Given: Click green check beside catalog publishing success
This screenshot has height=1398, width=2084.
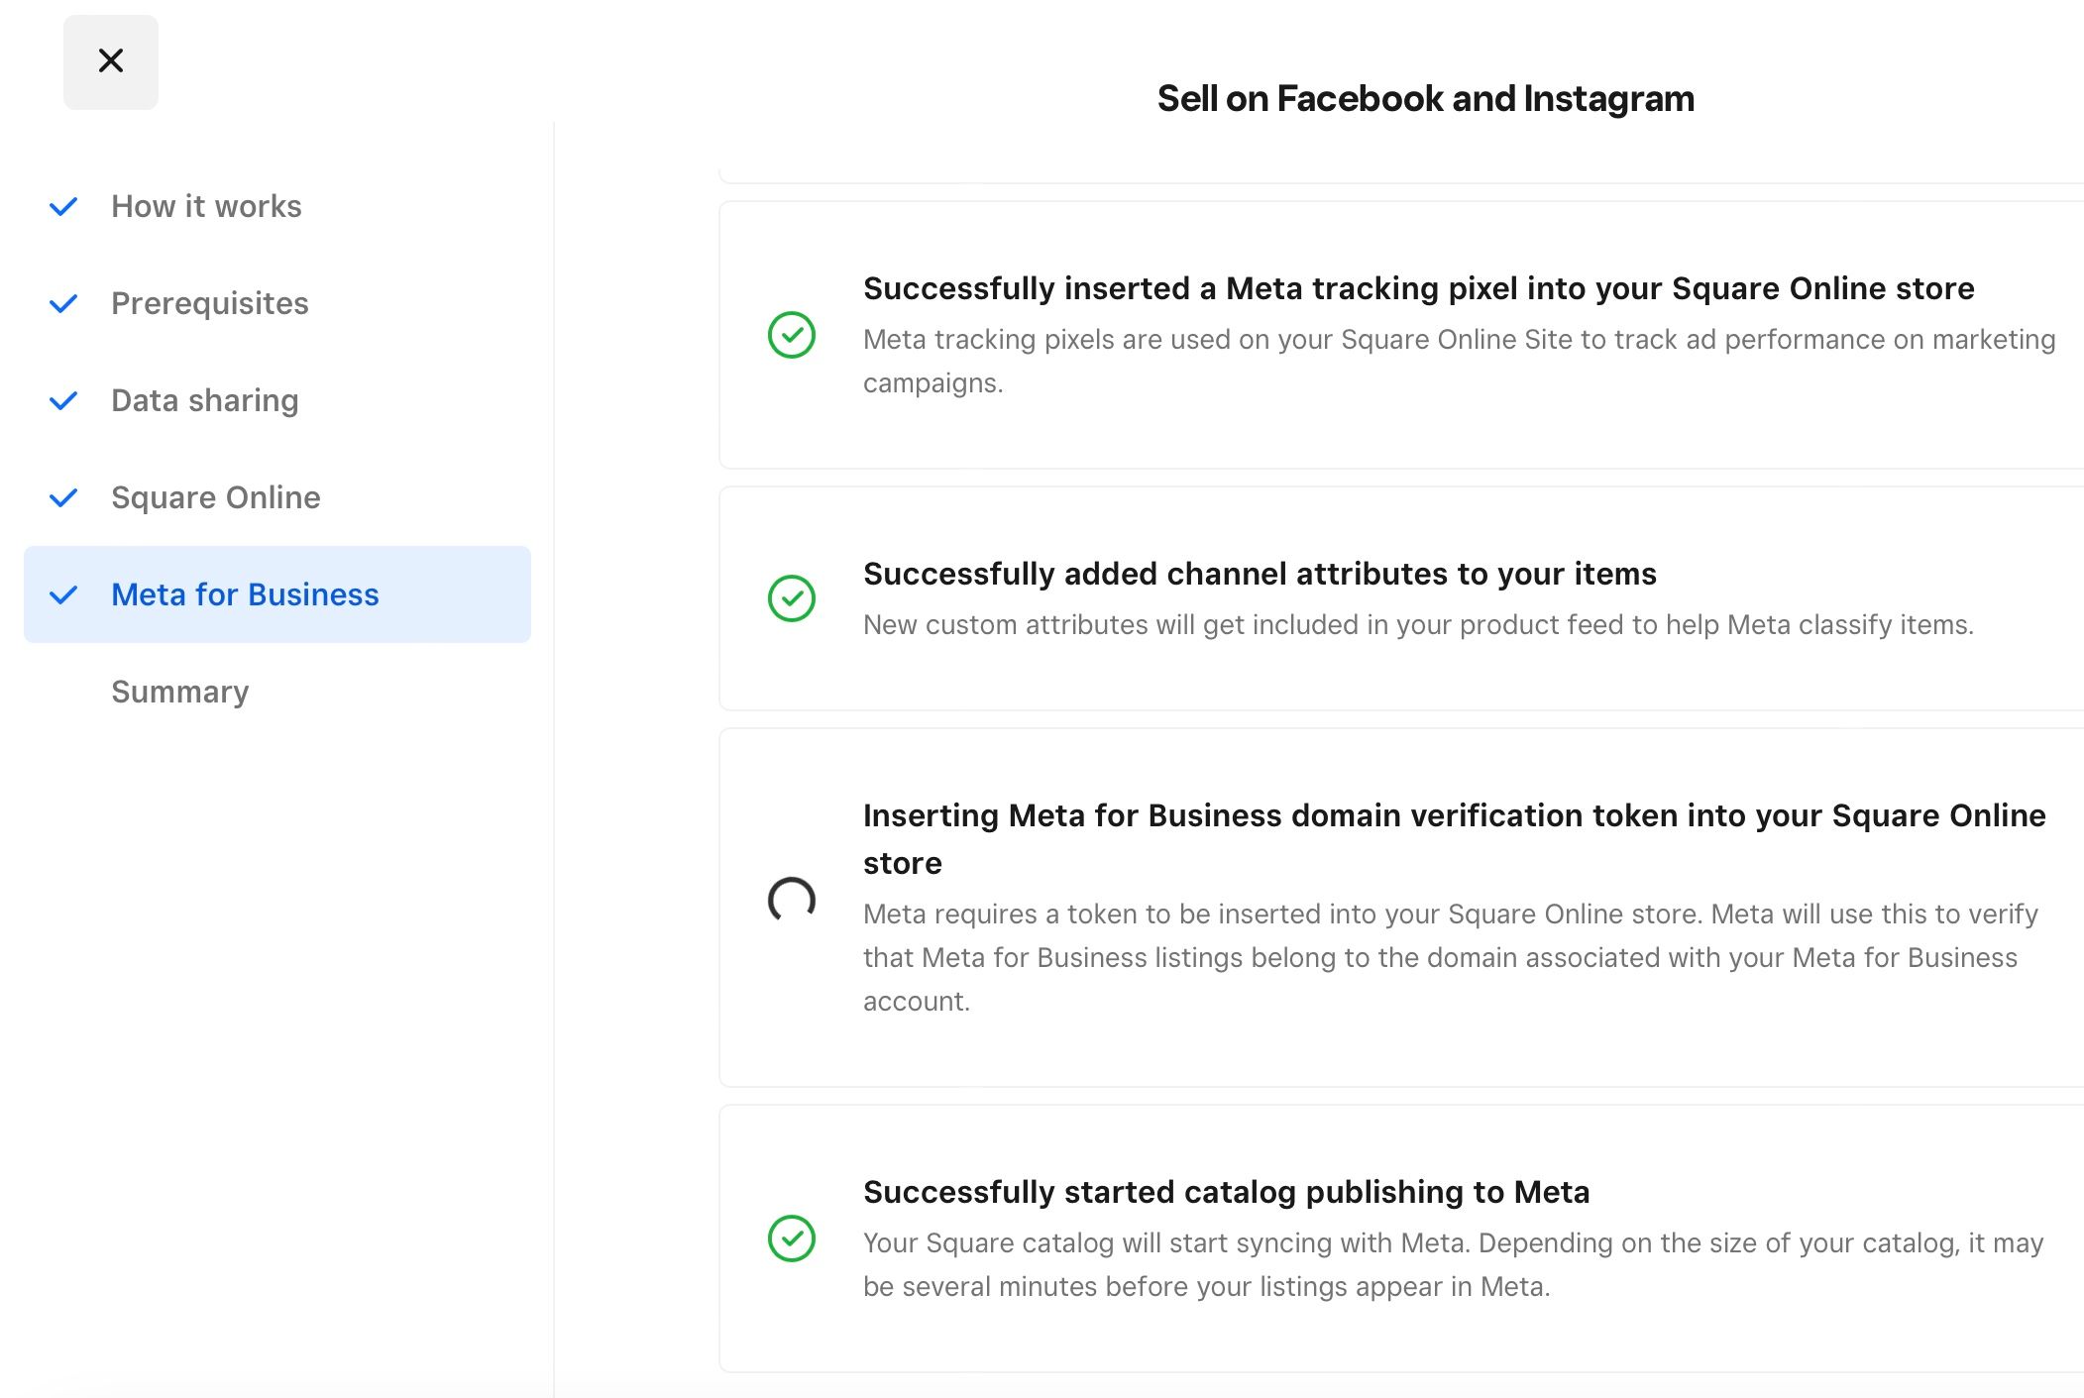Looking at the screenshot, I should tap(792, 1238).
